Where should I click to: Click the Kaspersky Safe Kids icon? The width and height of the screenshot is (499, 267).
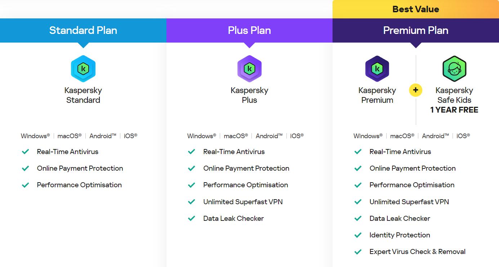454,69
